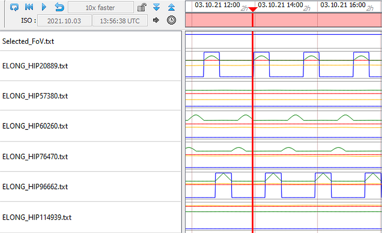
Task: Click the blue undo/reverse arrow icon
Action: tap(59, 7)
